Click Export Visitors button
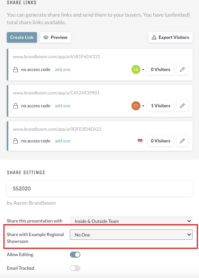 coord(170,37)
